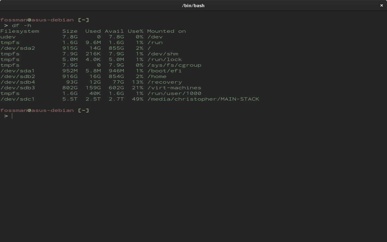
Task: Click the cursor at the empty prompt
Action: 12,116
